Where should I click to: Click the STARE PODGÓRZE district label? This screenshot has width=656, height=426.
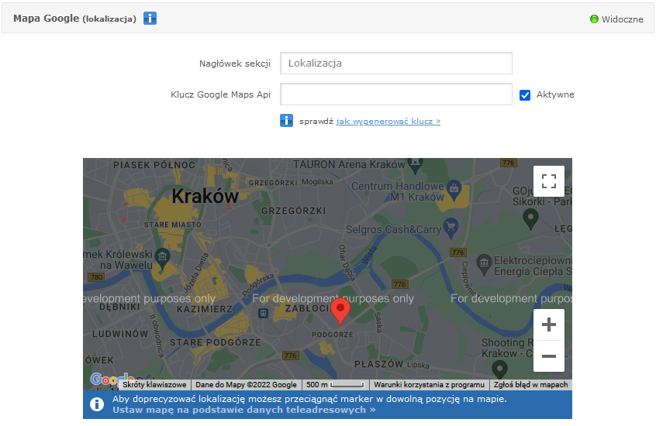(216, 342)
